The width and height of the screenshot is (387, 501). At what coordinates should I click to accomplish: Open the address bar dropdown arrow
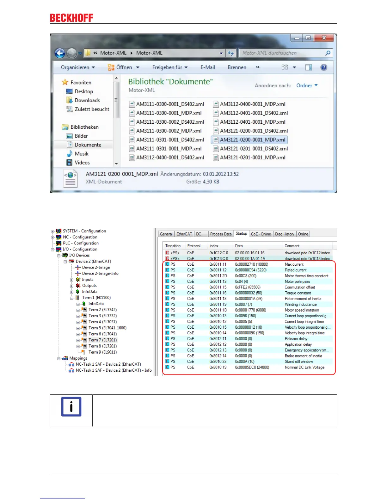point(221,53)
